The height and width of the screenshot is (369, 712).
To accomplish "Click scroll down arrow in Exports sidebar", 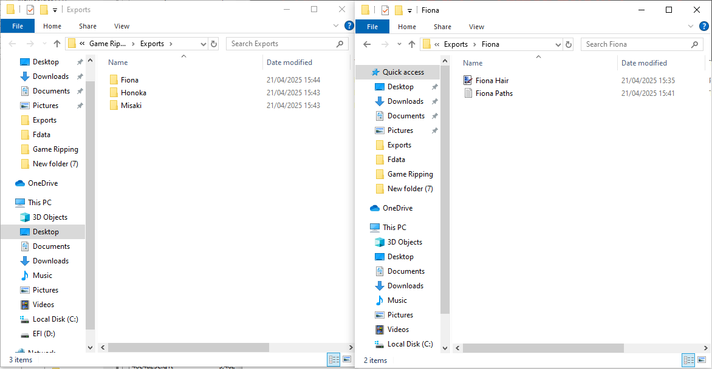I will (x=90, y=347).
